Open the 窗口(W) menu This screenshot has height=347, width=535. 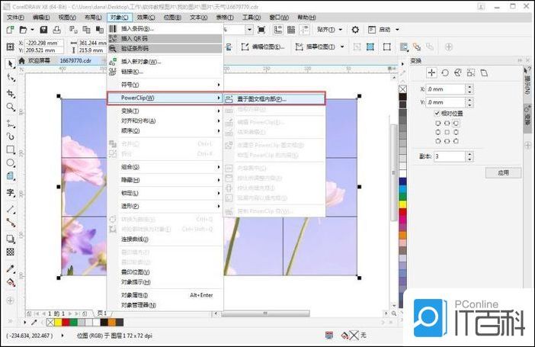[279, 17]
